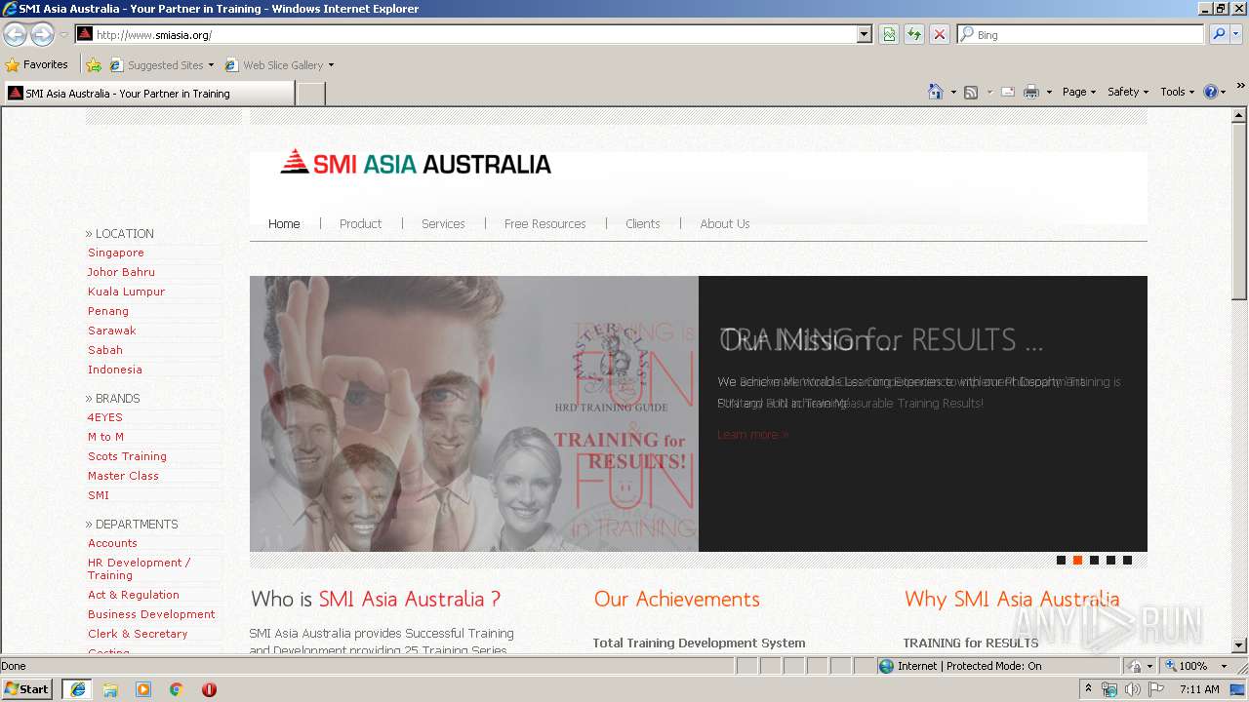Open Free Resources menu item
This screenshot has width=1249, height=702.
544,223
